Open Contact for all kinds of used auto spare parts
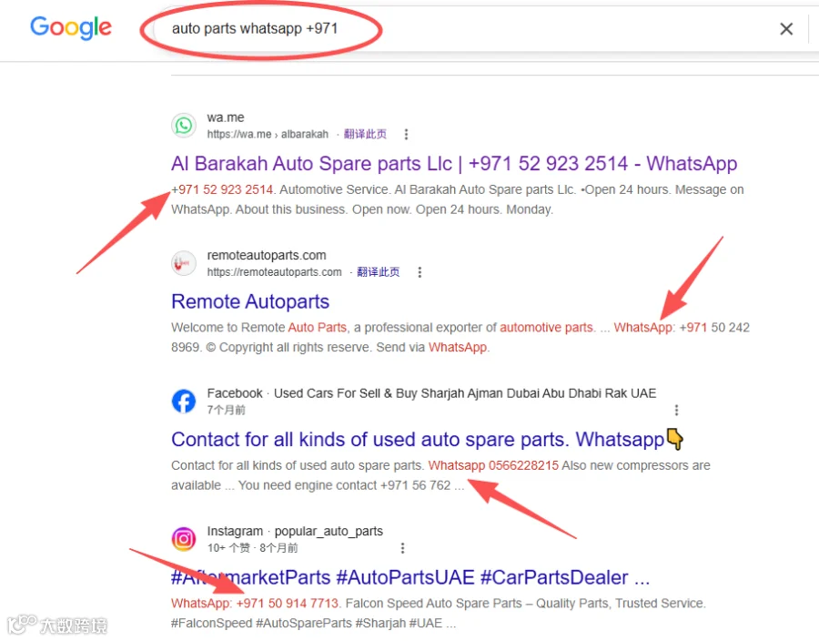 (x=428, y=440)
